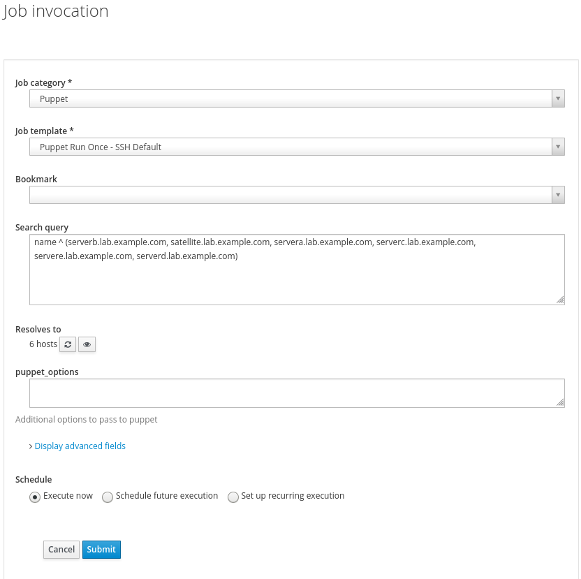
Task: Click the empty Bookmark select field
Action: (x=290, y=195)
